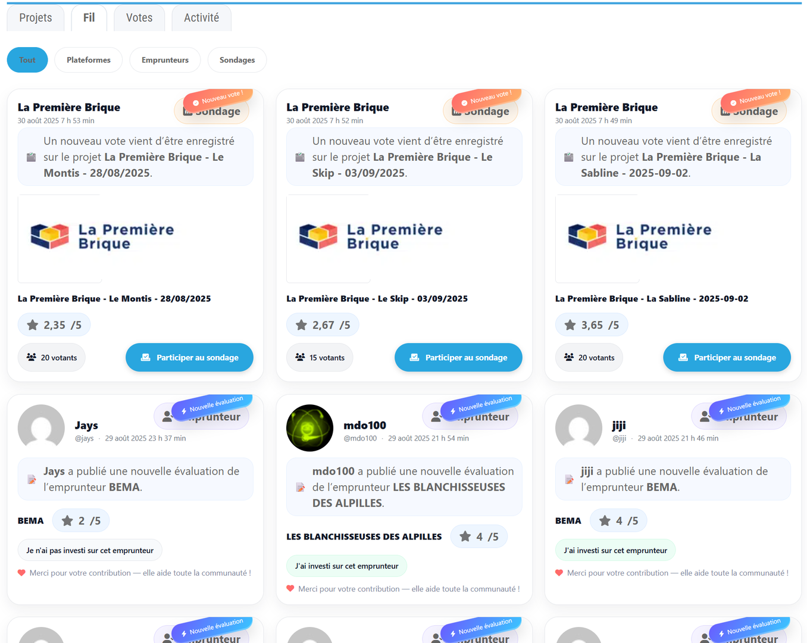
Task: Select the Tout filter pill
Action: coord(27,60)
